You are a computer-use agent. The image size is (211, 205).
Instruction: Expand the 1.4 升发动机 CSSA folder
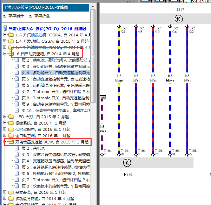pos(5,41)
